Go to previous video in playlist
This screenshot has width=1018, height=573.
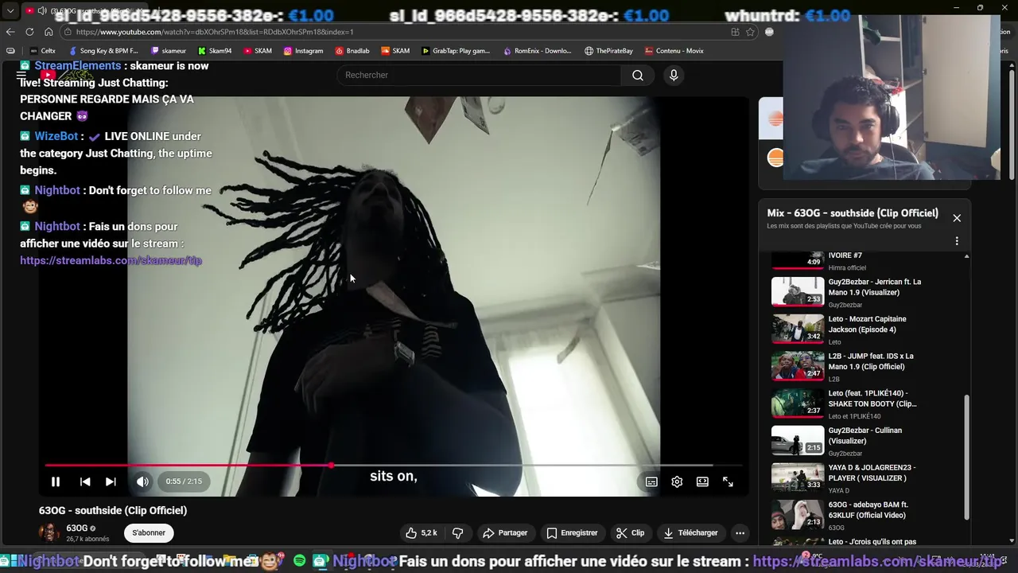click(x=85, y=481)
